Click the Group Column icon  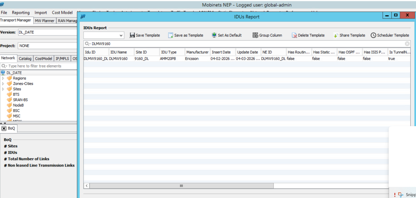255,35
